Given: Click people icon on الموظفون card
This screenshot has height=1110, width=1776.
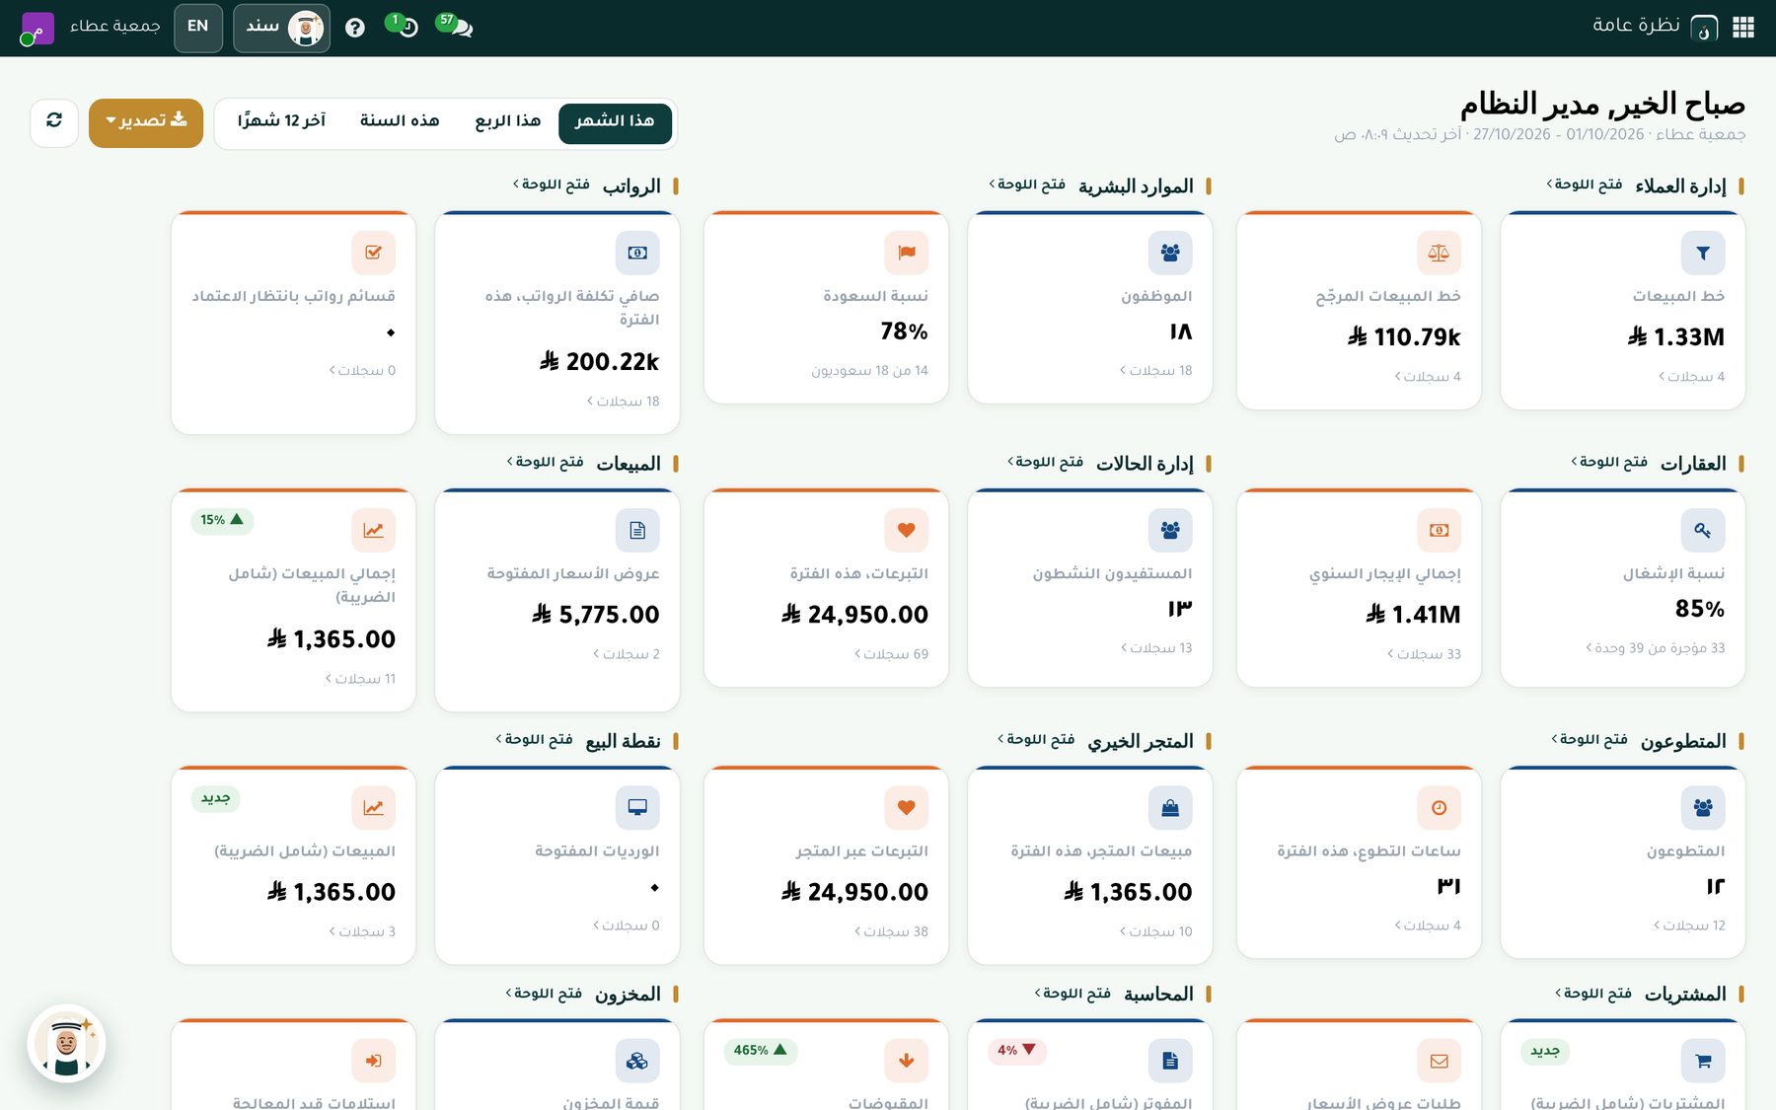Looking at the screenshot, I should pos(1170,253).
